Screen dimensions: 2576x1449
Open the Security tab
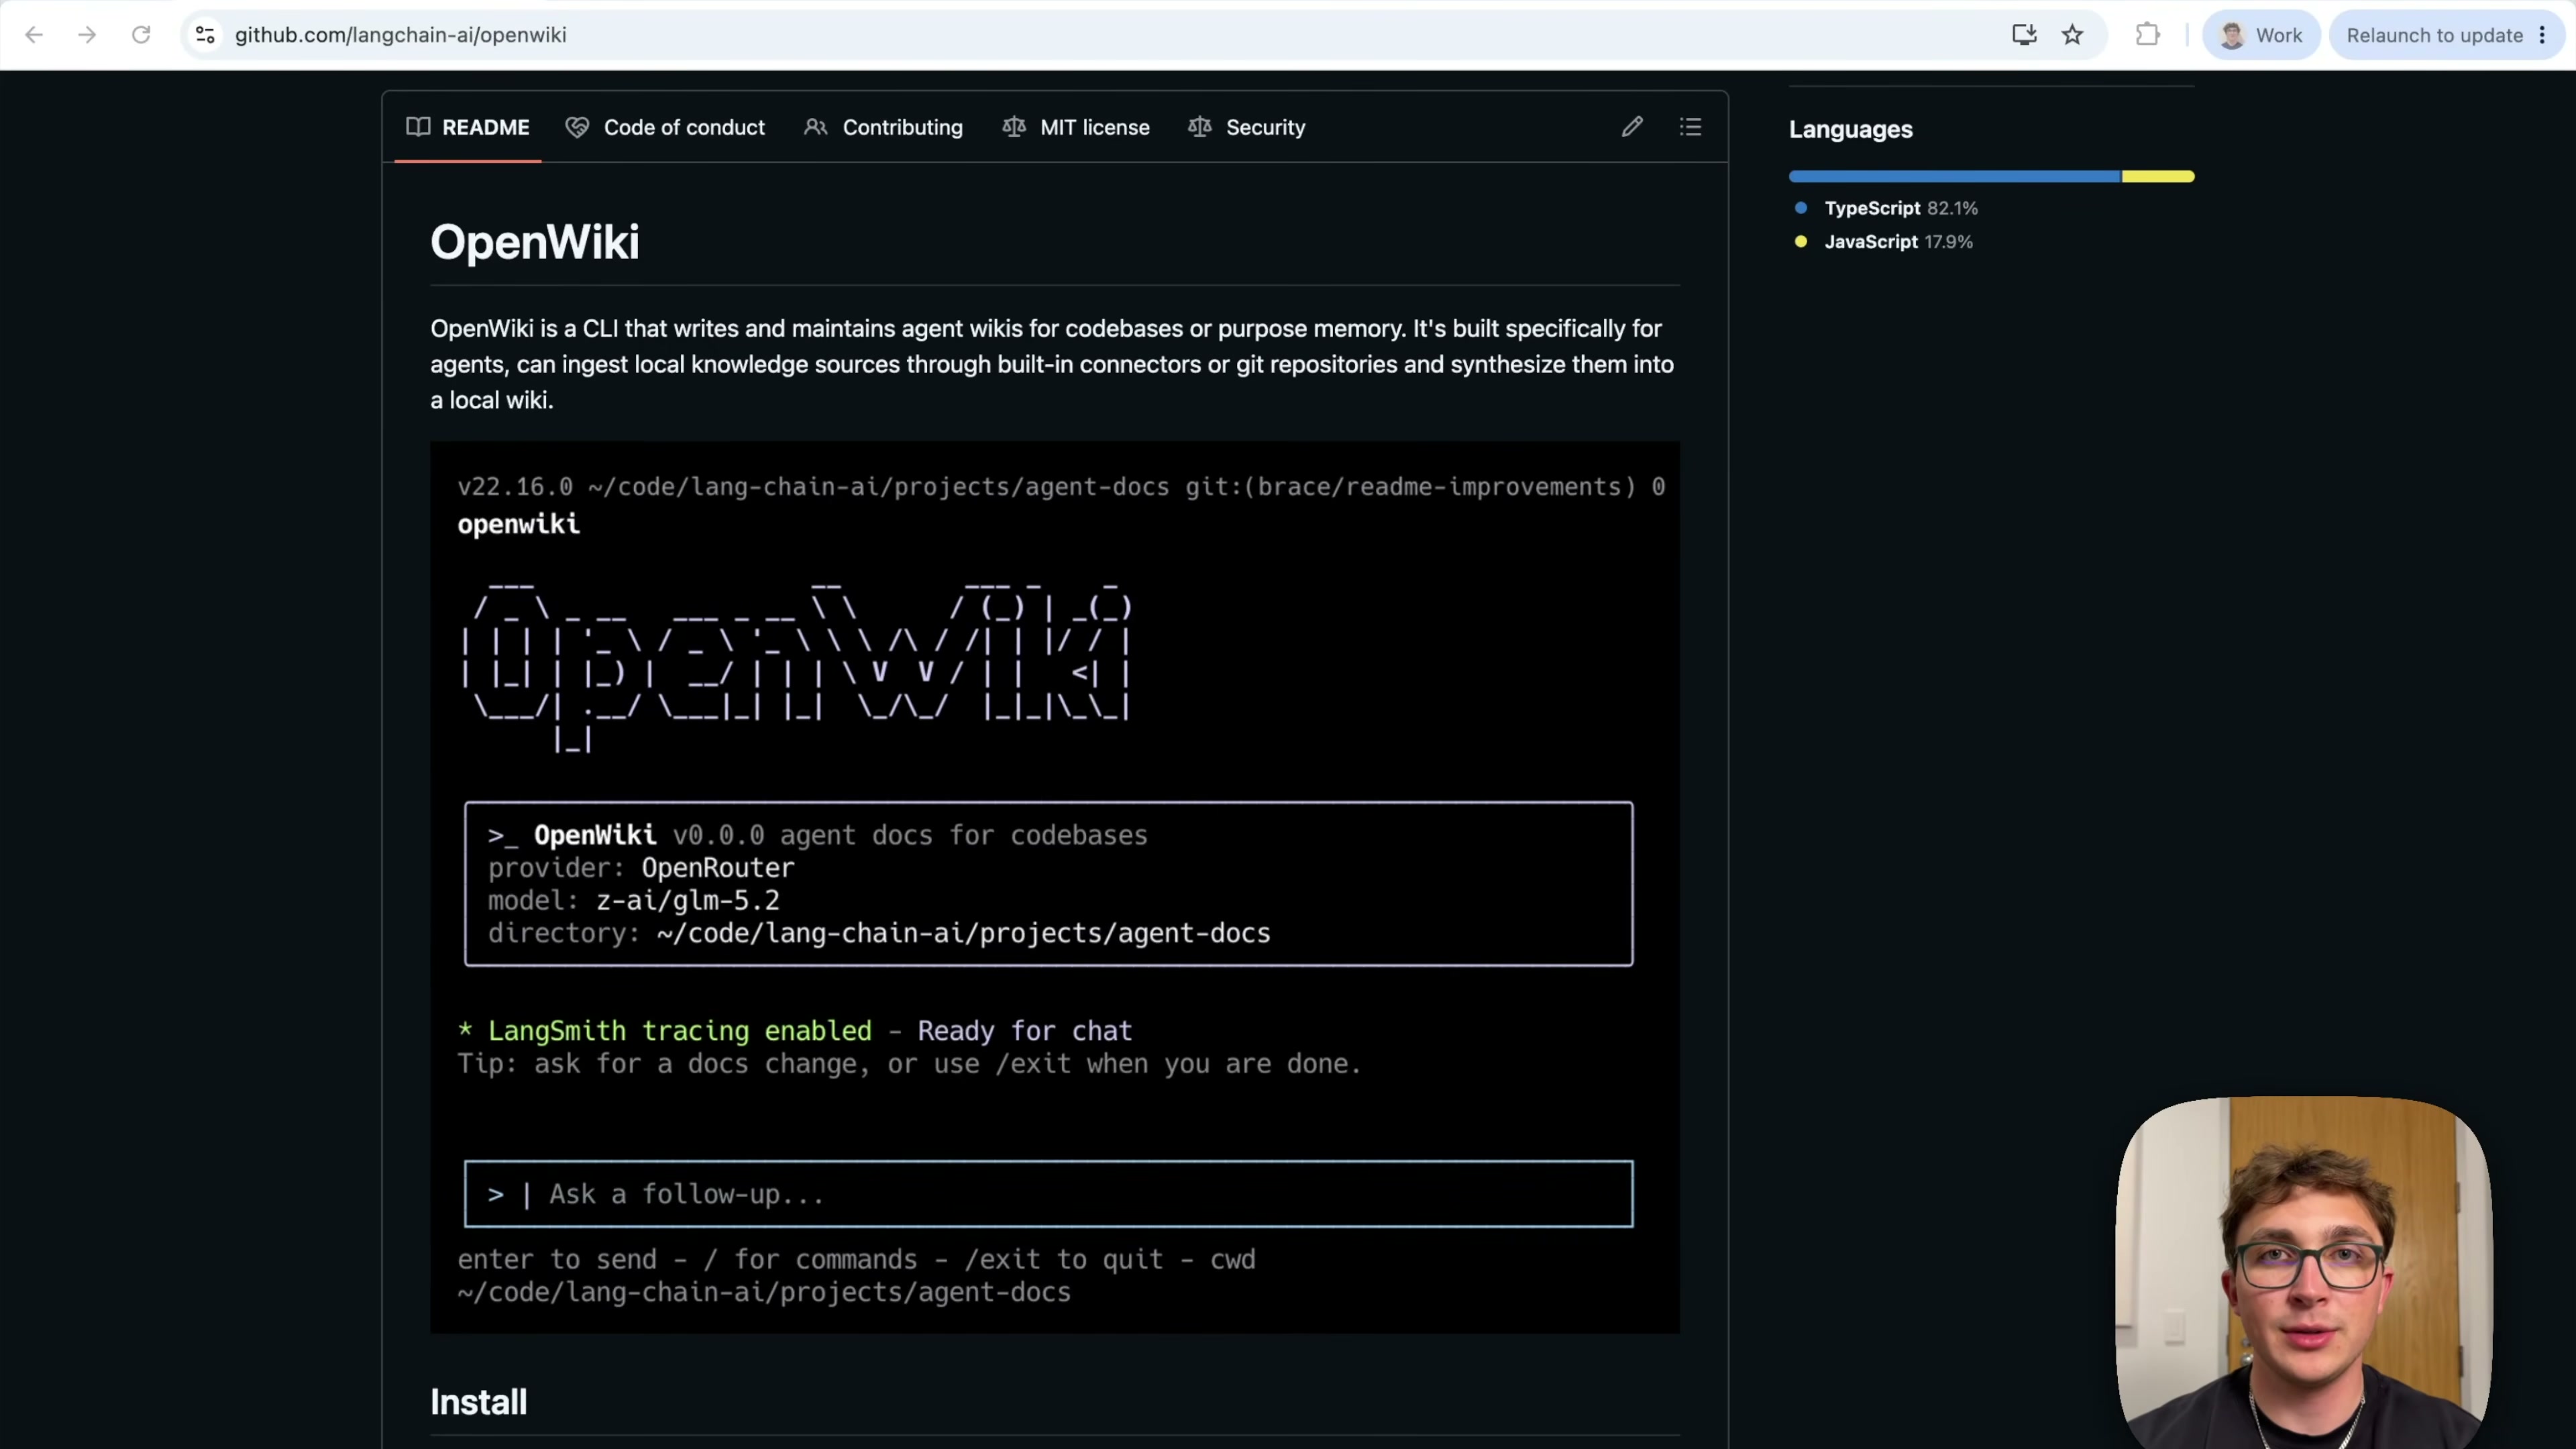tap(1247, 127)
